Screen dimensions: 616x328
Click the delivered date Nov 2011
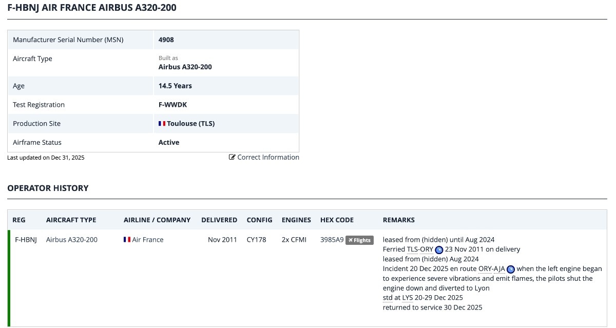(222, 240)
